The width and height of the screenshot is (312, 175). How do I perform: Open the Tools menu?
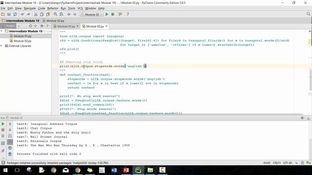point(72,8)
